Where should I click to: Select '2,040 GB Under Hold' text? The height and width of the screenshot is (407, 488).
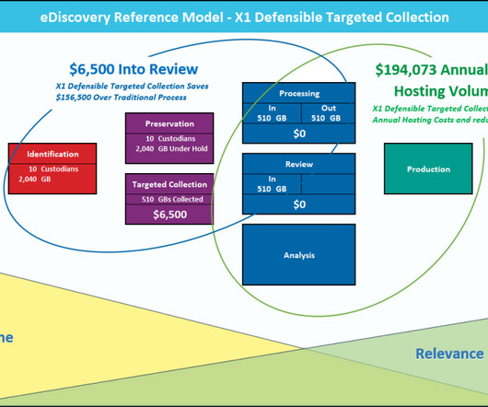click(171, 149)
